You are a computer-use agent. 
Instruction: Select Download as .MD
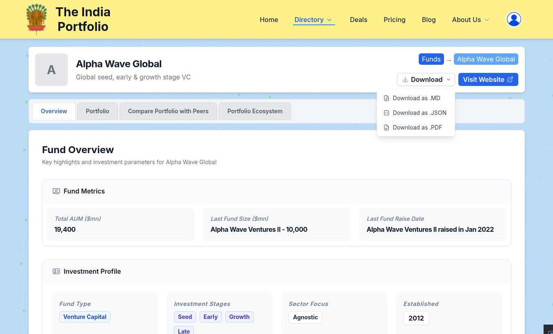pyautogui.click(x=416, y=98)
